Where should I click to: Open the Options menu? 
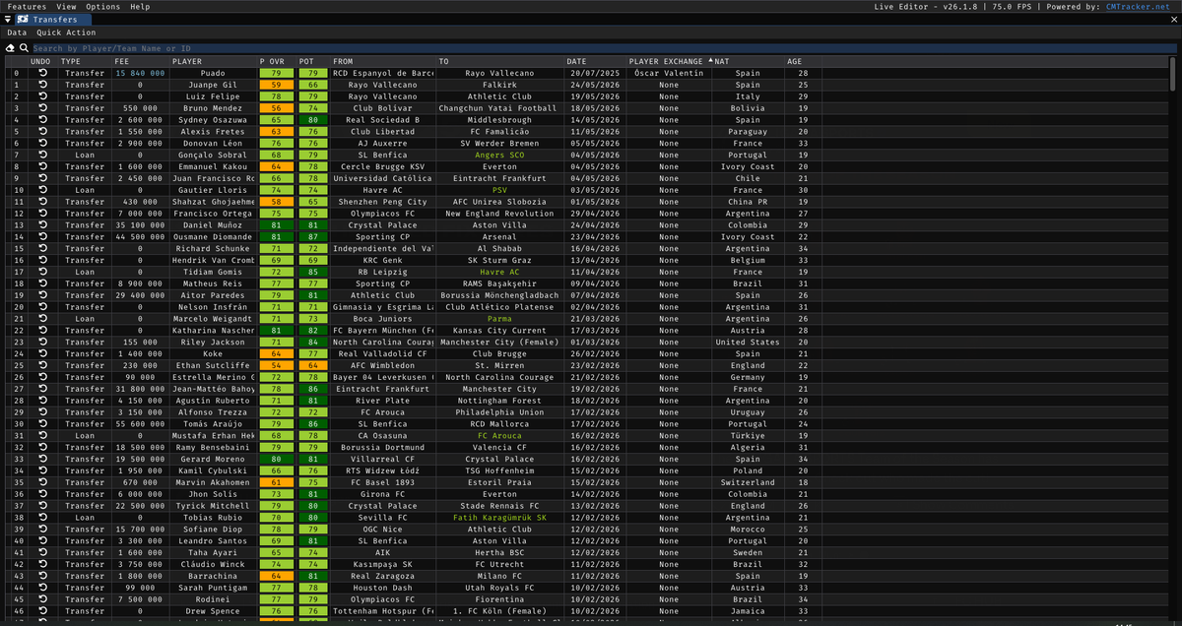pyautogui.click(x=101, y=6)
